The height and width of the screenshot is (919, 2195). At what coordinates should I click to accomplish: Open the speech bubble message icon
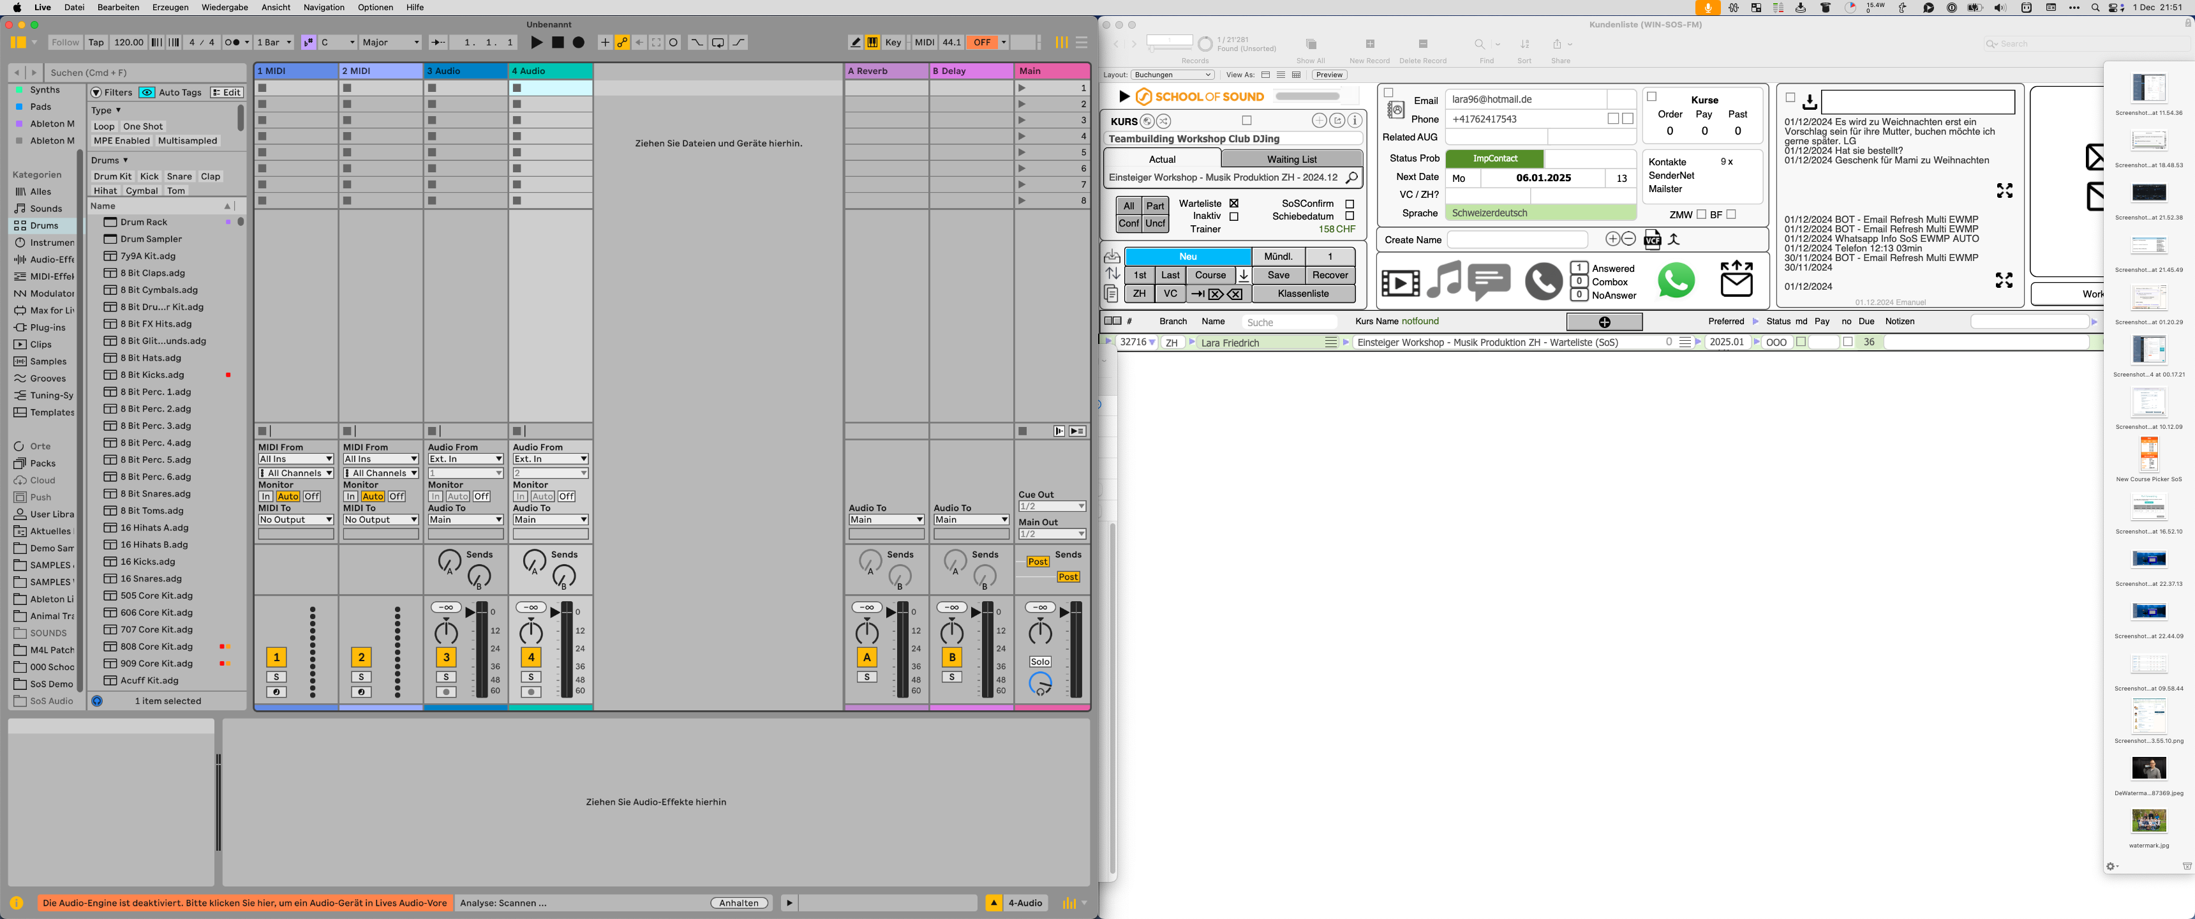click(x=1489, y=281)
